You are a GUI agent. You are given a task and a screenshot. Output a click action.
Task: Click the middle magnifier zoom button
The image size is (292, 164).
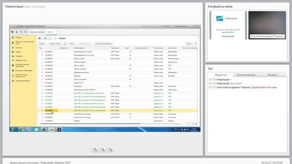[103, 149]
